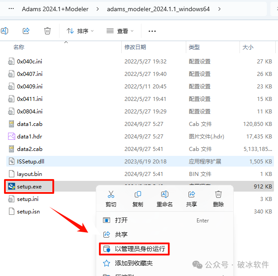This screenshot has height=276, width=278.
Task: Select the setup.exe file
Action: tap(29, 187)
